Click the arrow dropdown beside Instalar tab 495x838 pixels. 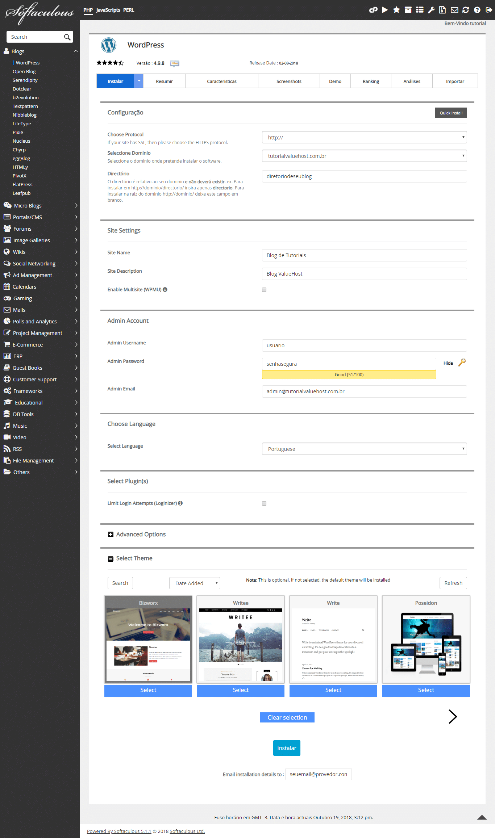(x=139, y=81)
